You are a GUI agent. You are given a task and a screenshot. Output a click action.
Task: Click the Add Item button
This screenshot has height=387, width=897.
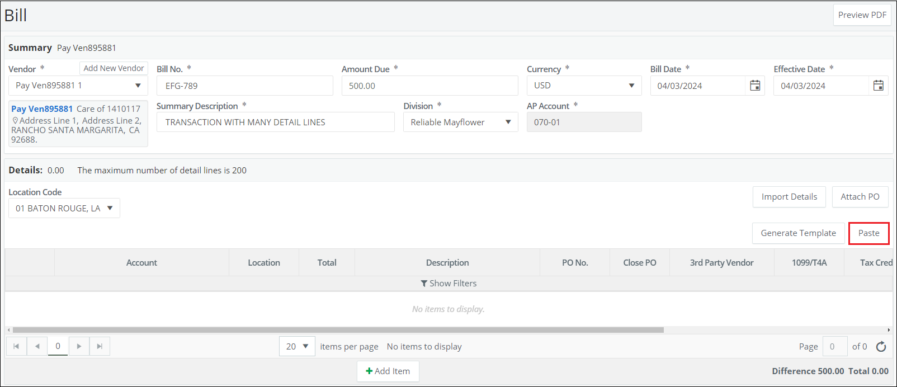click(388, 371)
